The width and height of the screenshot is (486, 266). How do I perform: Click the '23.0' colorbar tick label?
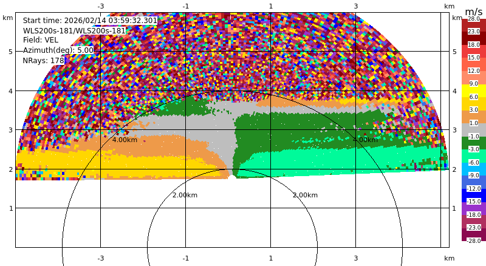(x=474, y=32)
